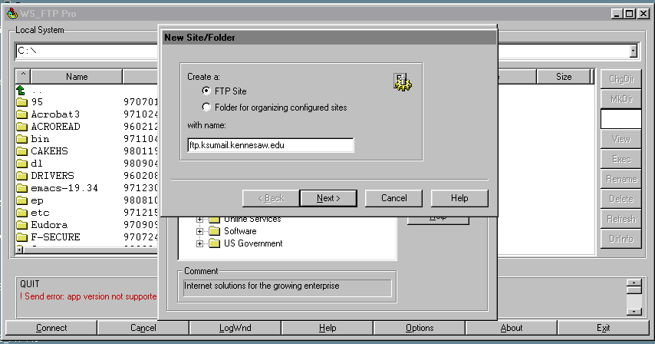
Task: Click the Rename button
Action: point(621,180)
